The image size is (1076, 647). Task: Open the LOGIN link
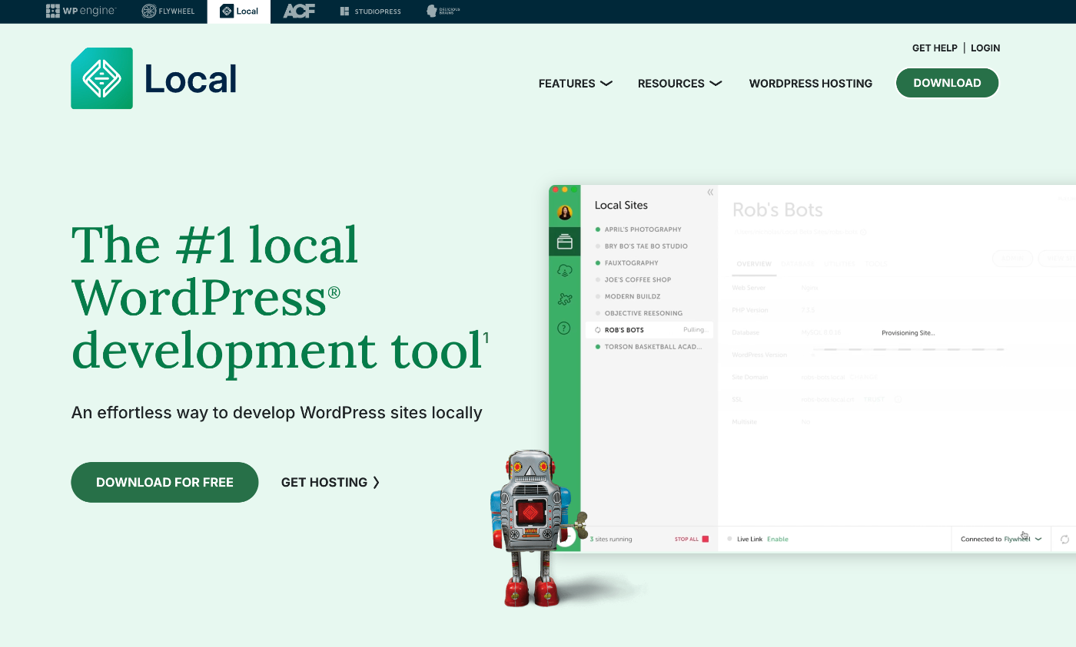[985, 48]
